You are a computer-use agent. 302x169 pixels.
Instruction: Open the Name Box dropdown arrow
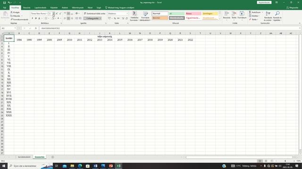coord(15,28)
